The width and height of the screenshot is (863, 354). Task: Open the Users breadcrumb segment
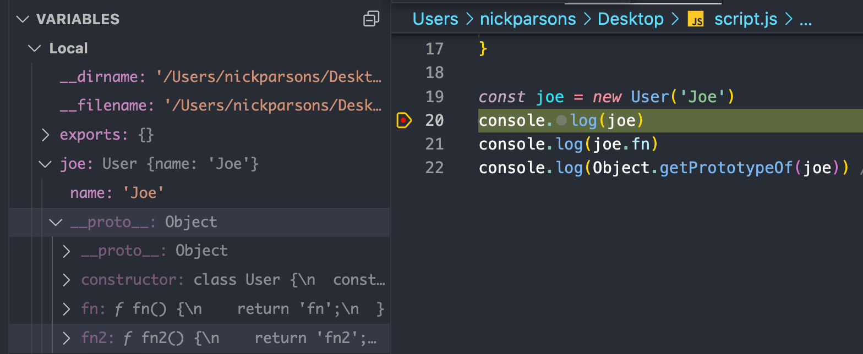click(435, 19)
